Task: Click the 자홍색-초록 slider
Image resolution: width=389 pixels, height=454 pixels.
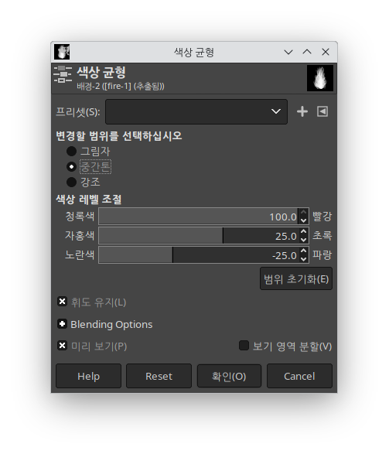Action: coord(198,236)
